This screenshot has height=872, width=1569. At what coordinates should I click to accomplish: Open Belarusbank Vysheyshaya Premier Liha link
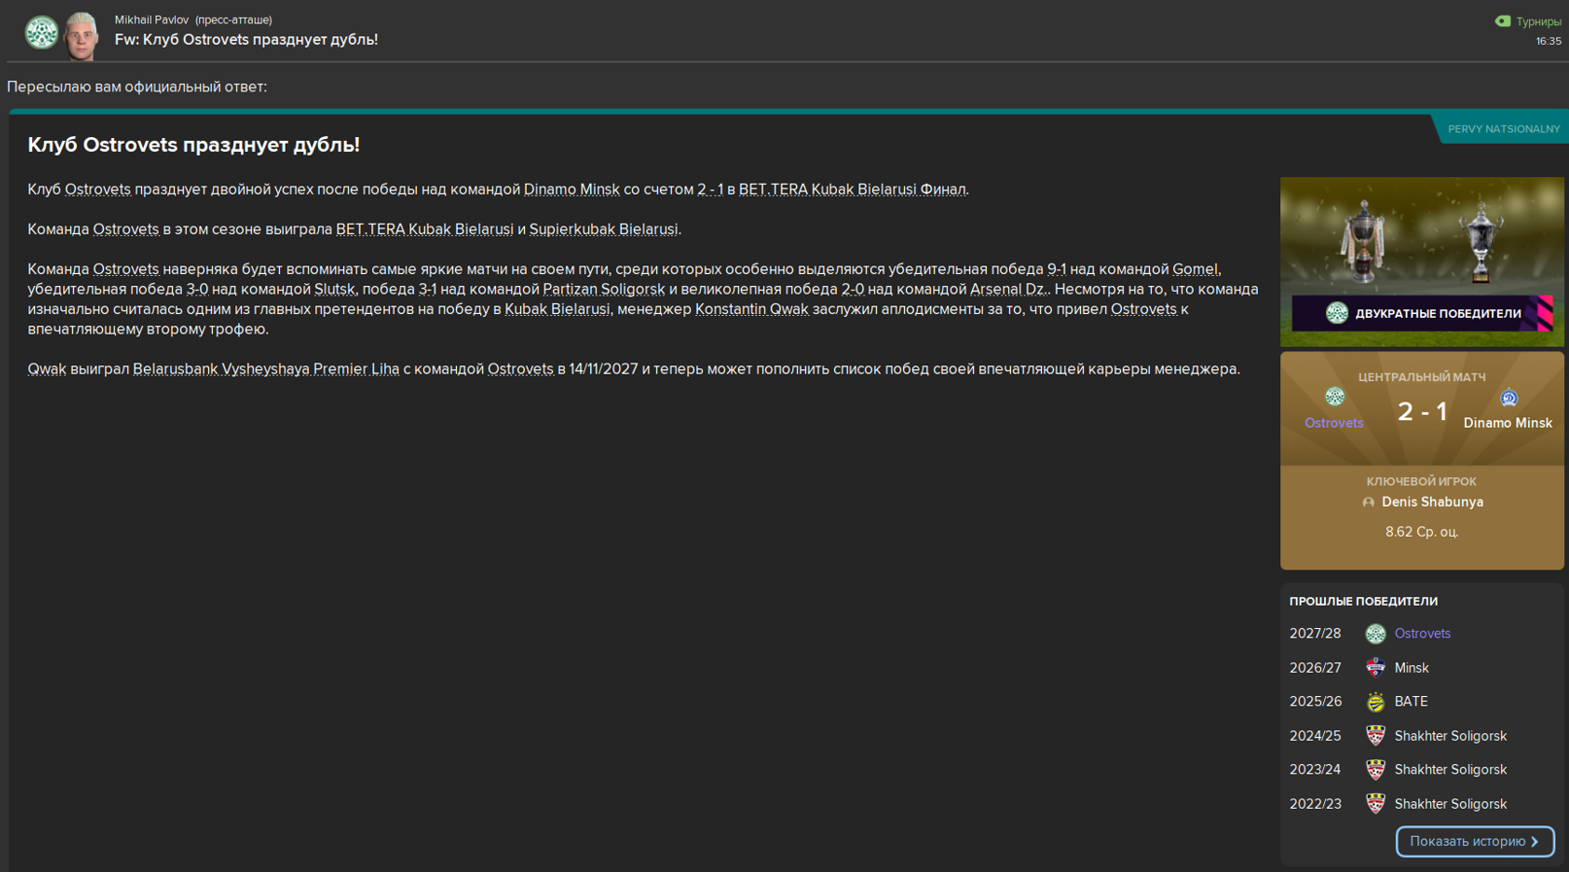point(265,368)
